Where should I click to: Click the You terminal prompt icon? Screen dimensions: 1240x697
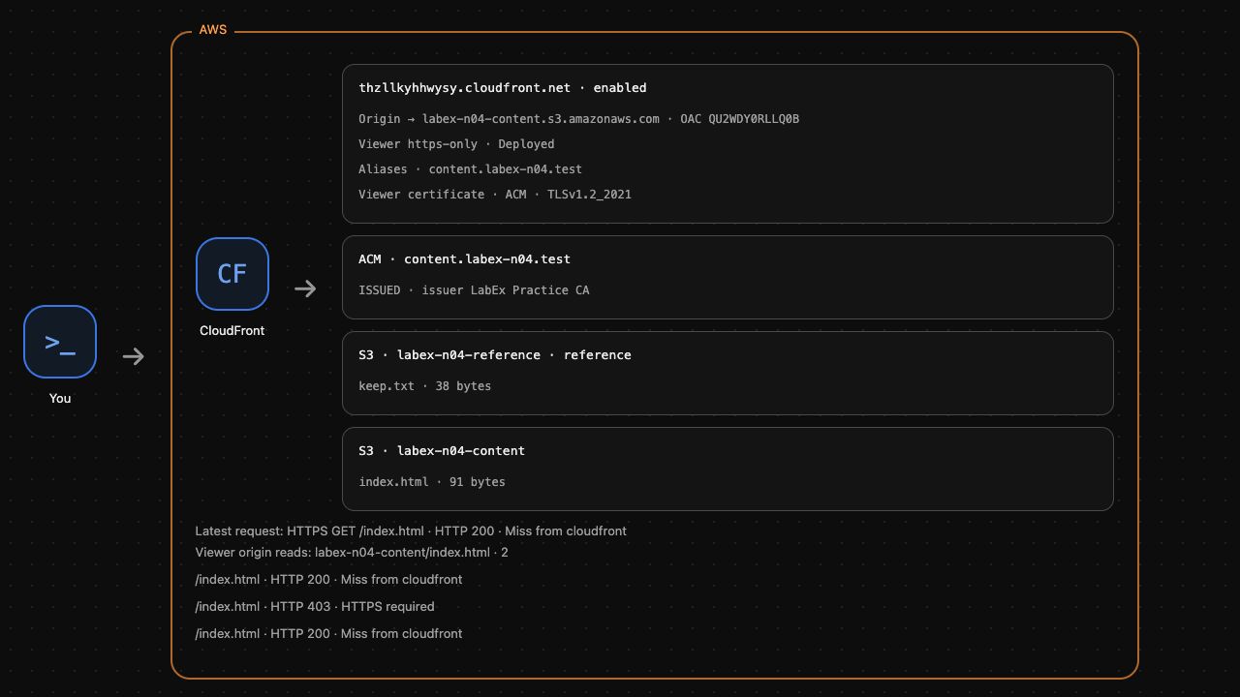60,342
